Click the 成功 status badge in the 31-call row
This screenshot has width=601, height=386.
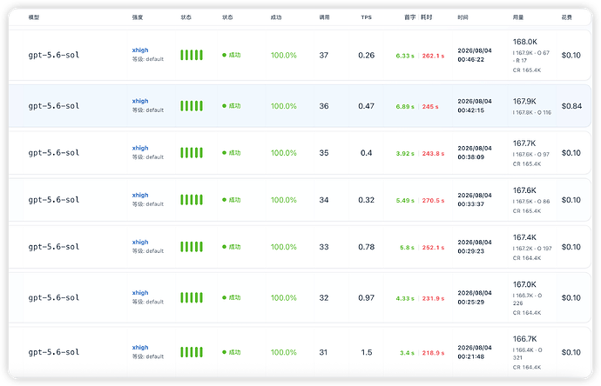232,352
